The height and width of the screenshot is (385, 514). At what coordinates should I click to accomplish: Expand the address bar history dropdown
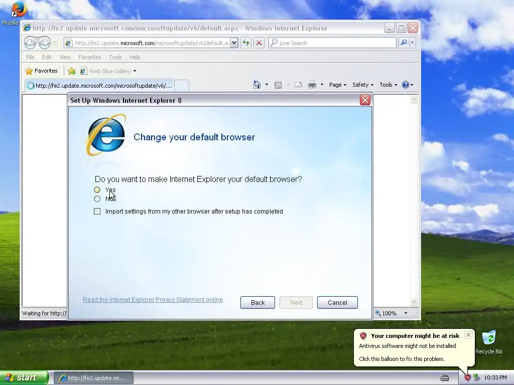point(234,43)
